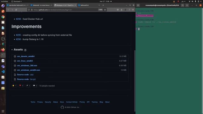The width and height of the screenshot is (203, 114).
Task: Click the Firefox icon in the dock
Action: click(3, 50)
